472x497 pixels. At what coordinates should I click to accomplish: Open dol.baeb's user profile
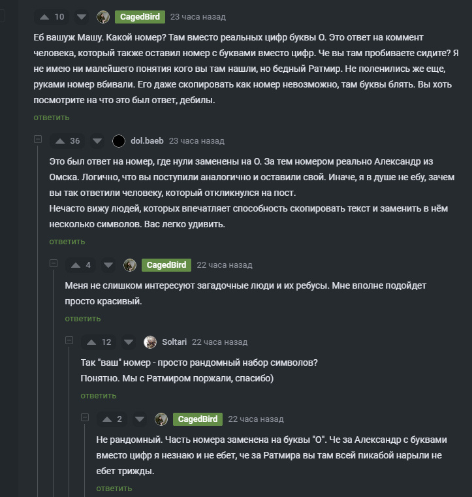147,141
